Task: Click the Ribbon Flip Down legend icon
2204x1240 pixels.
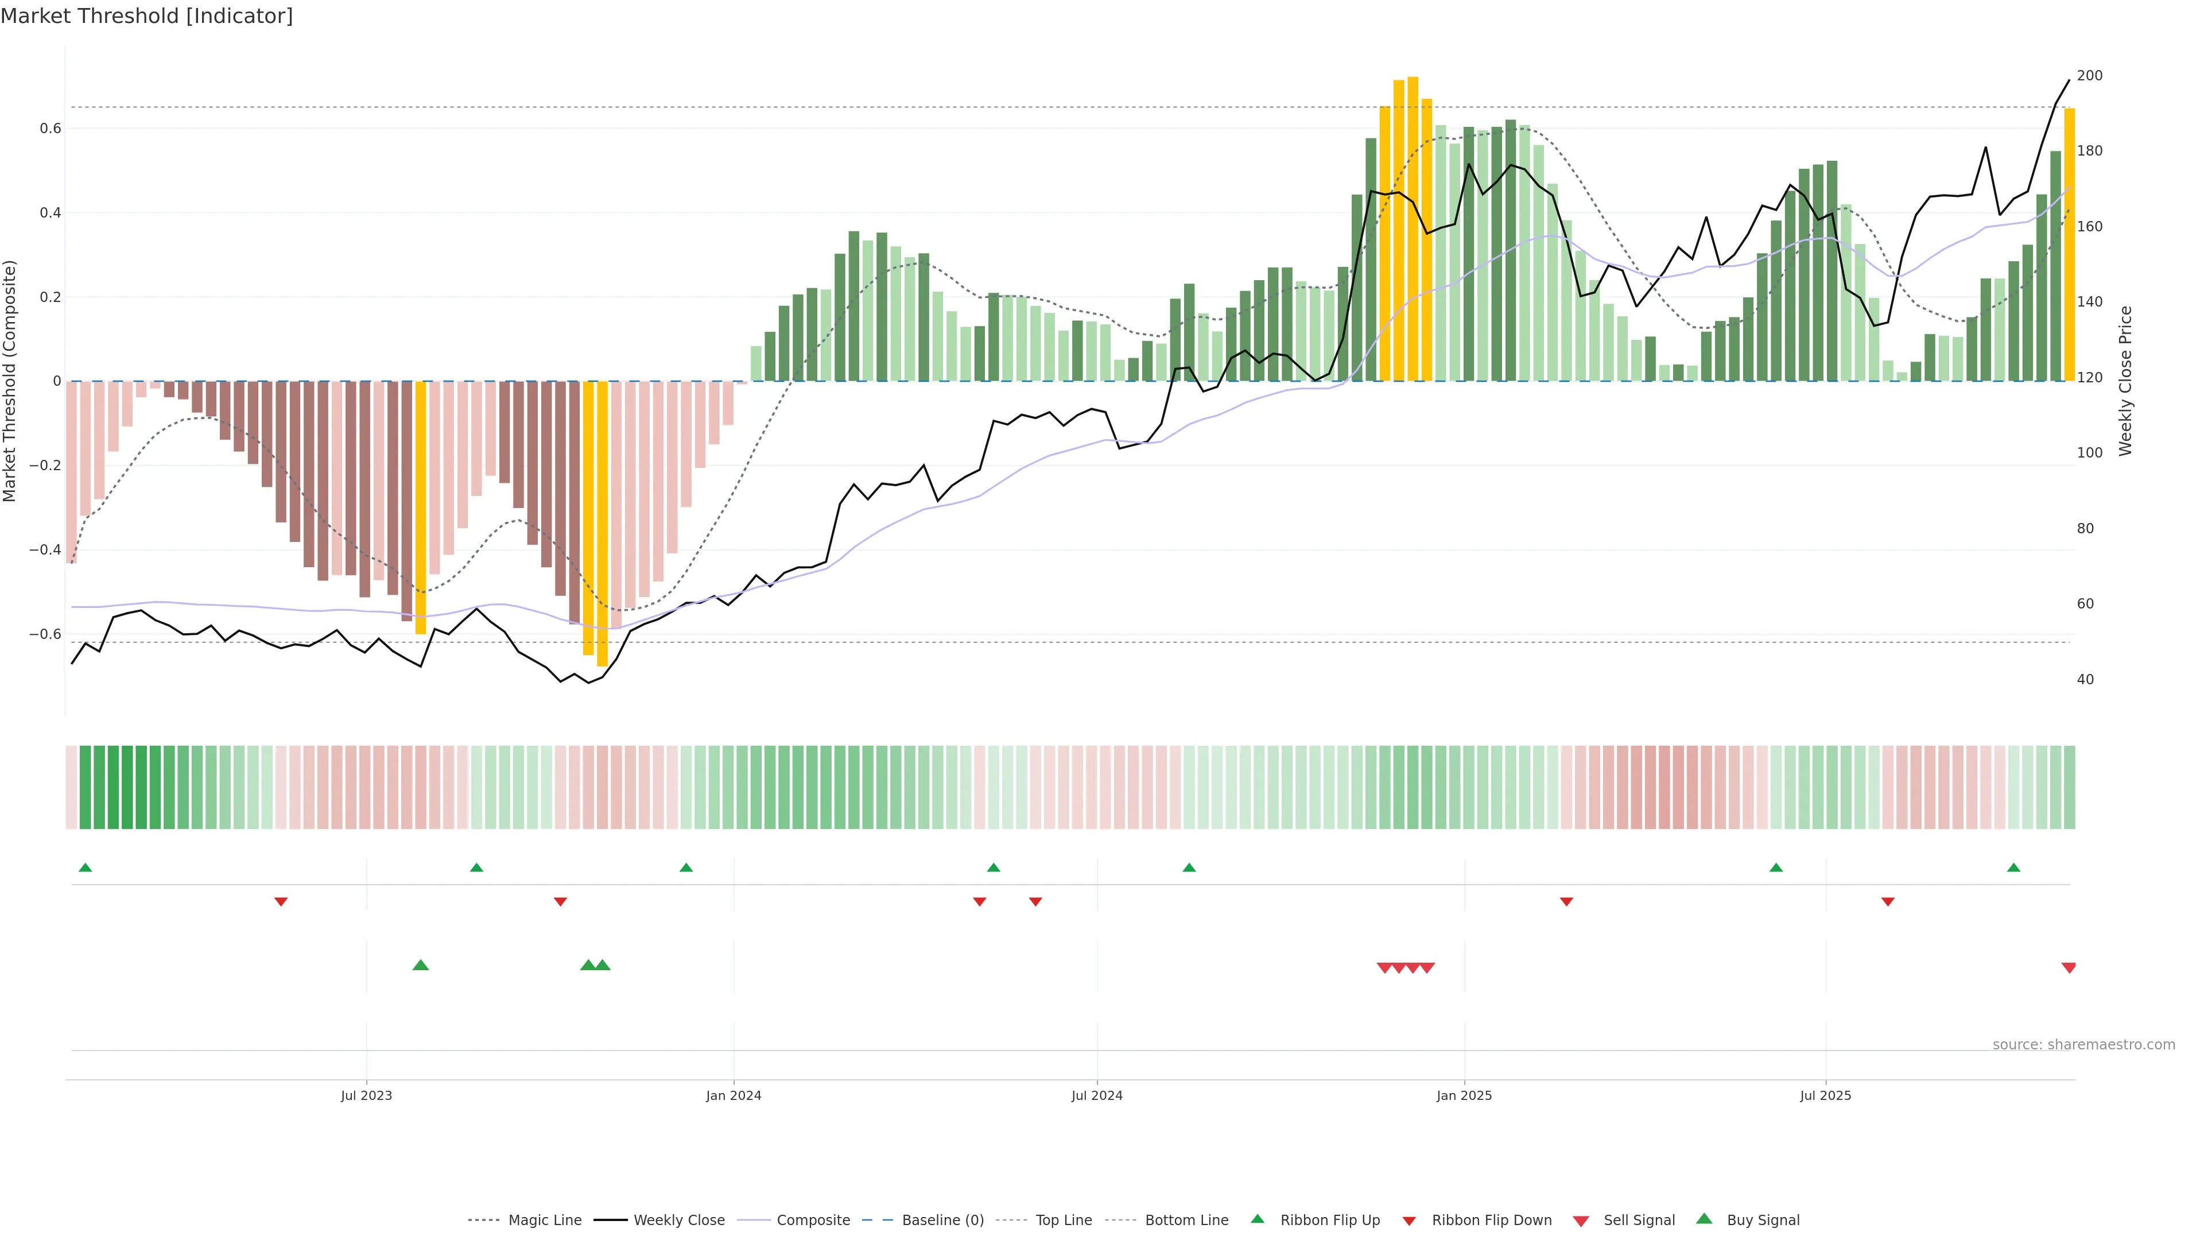Action: click(1408, 1221)
